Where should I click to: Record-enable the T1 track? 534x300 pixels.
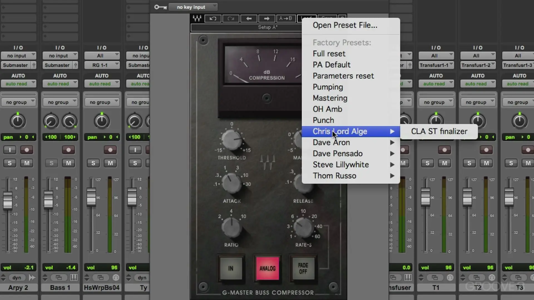pos(444,150)
